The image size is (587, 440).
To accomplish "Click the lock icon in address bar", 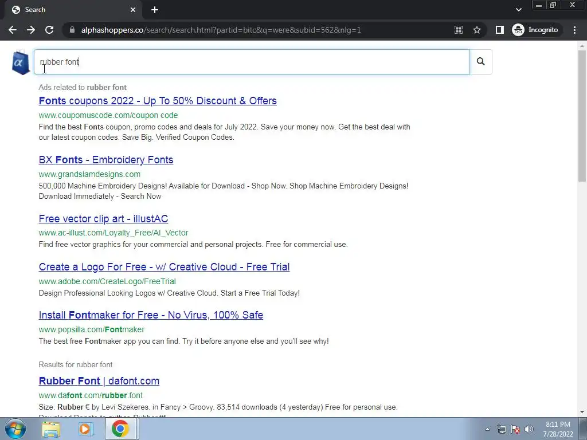I will pyautogui.click(x=72, y=30).
